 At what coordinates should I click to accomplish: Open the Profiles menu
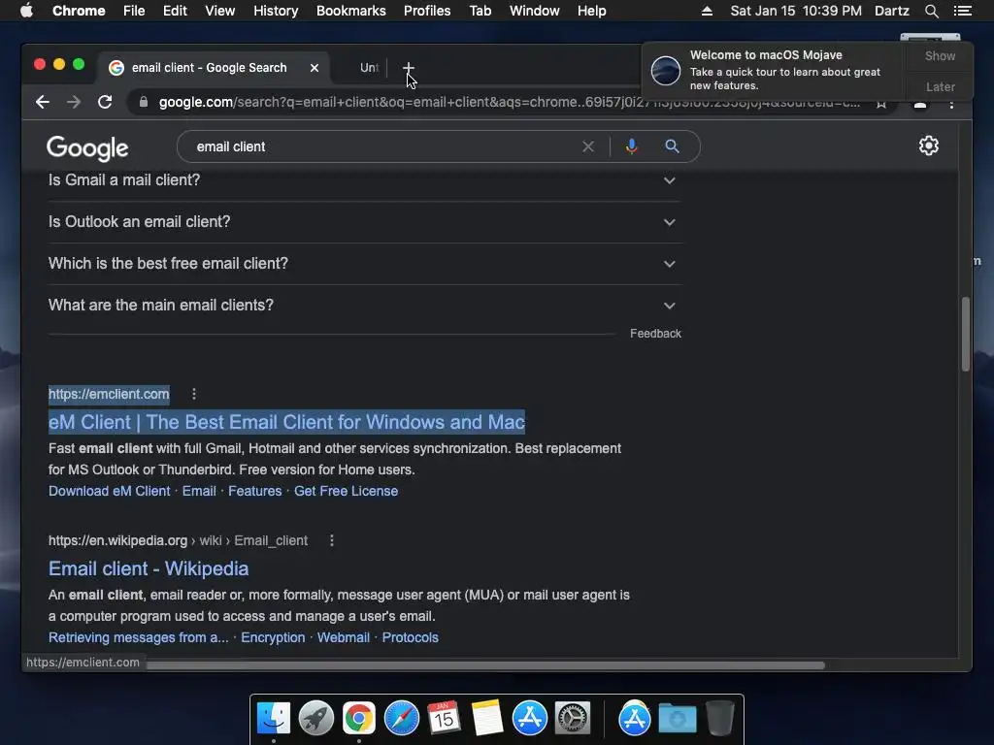pyautogui.click(x=427, y=11)
